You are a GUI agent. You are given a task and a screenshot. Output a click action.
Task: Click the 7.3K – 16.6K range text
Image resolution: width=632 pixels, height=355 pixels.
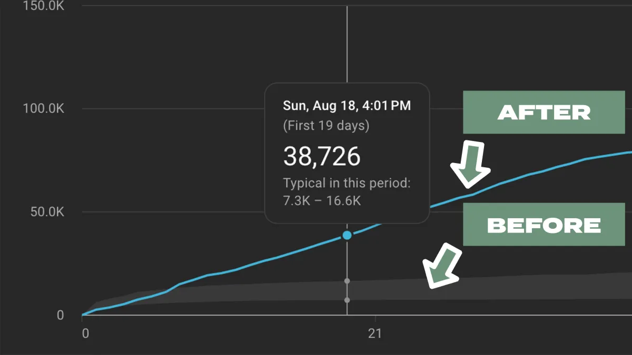point(322,201)
